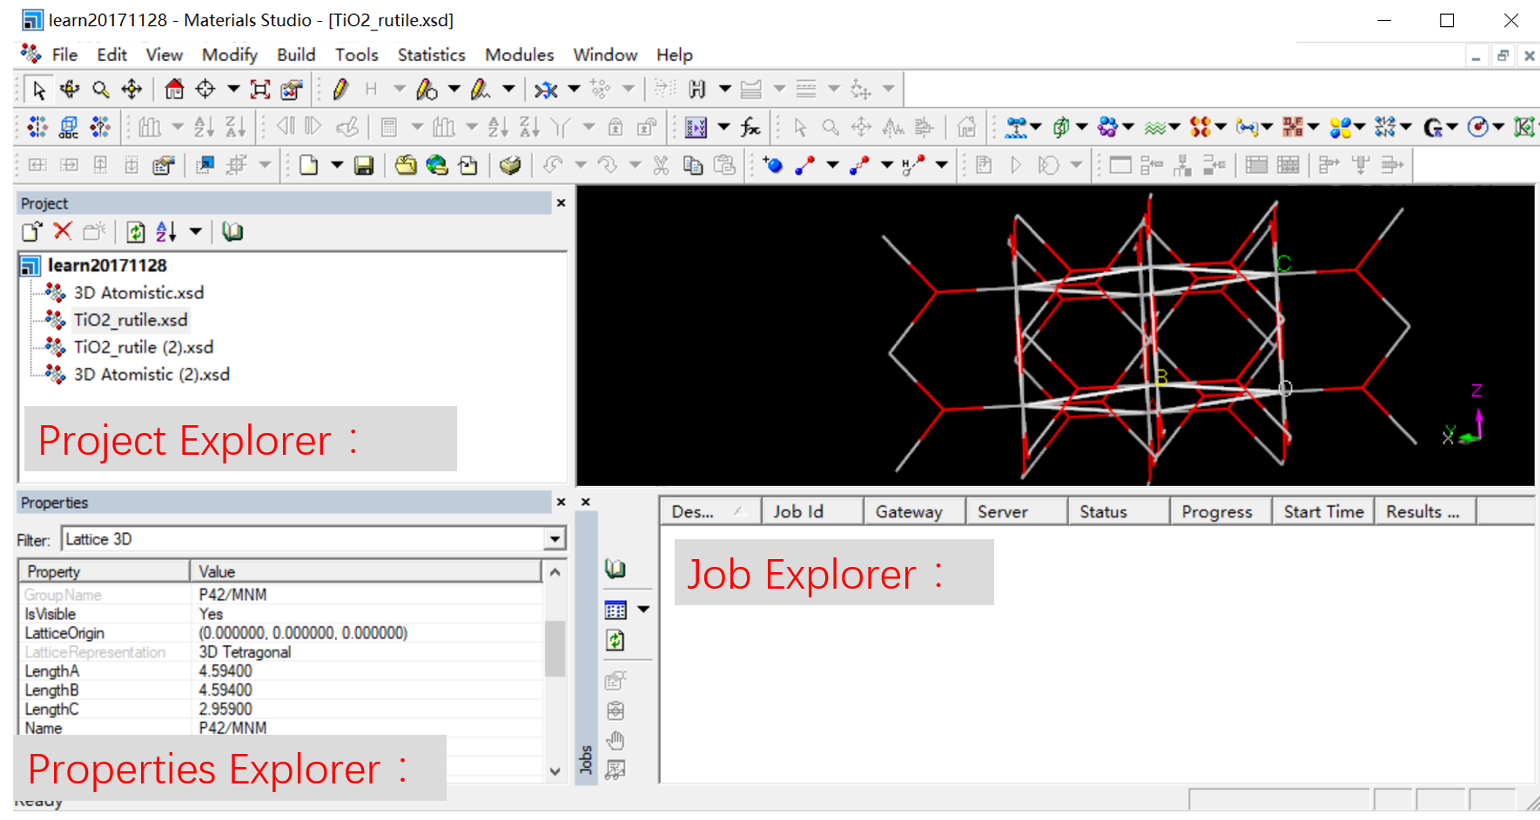Expand the New document dropdown arrow
Viewport: 1540px width, 820px height.
coord(336,165)
